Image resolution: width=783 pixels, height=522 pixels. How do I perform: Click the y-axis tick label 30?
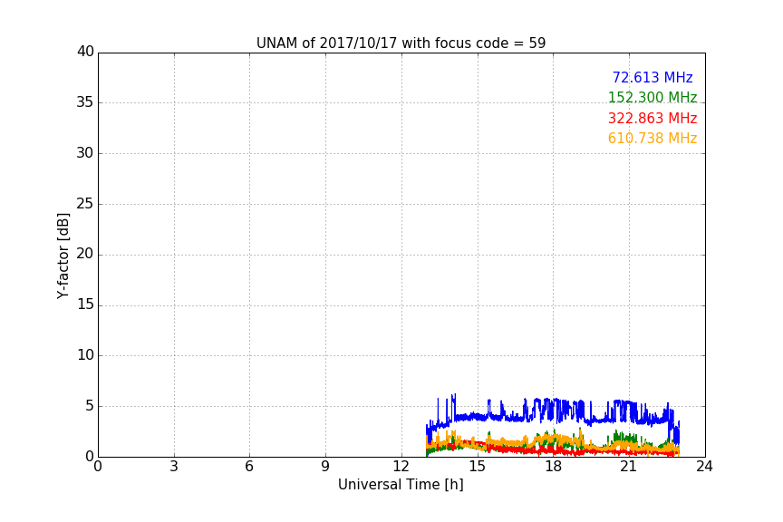pyautogui.click(x=85, y=153)
